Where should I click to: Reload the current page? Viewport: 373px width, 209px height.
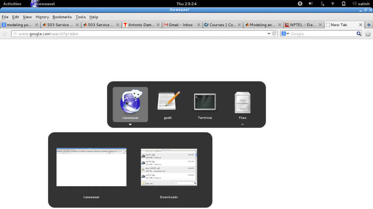point(274,33)
